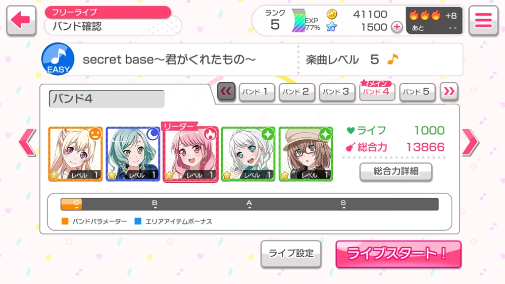
Task: Tap the rainbow rank EXP gauge
Action: click(298, 21)
